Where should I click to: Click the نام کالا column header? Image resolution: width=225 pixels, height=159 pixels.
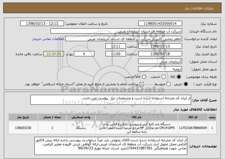(x=137, y=117)
